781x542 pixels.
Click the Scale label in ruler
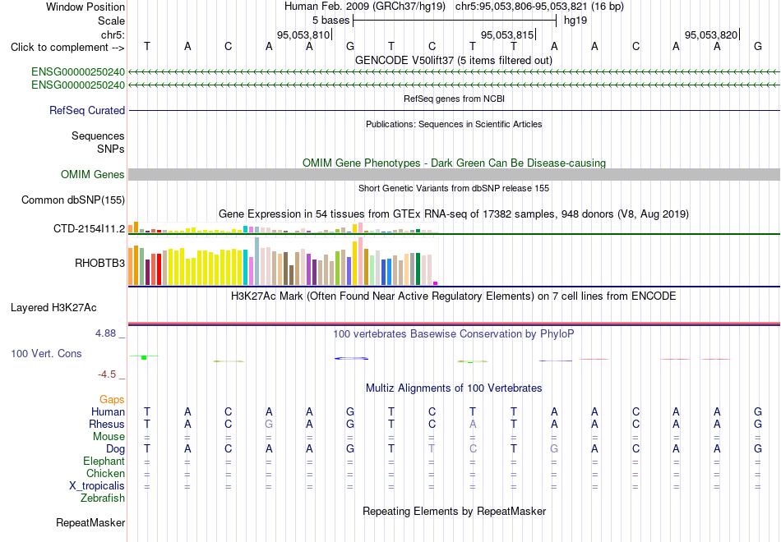(111, 21)
